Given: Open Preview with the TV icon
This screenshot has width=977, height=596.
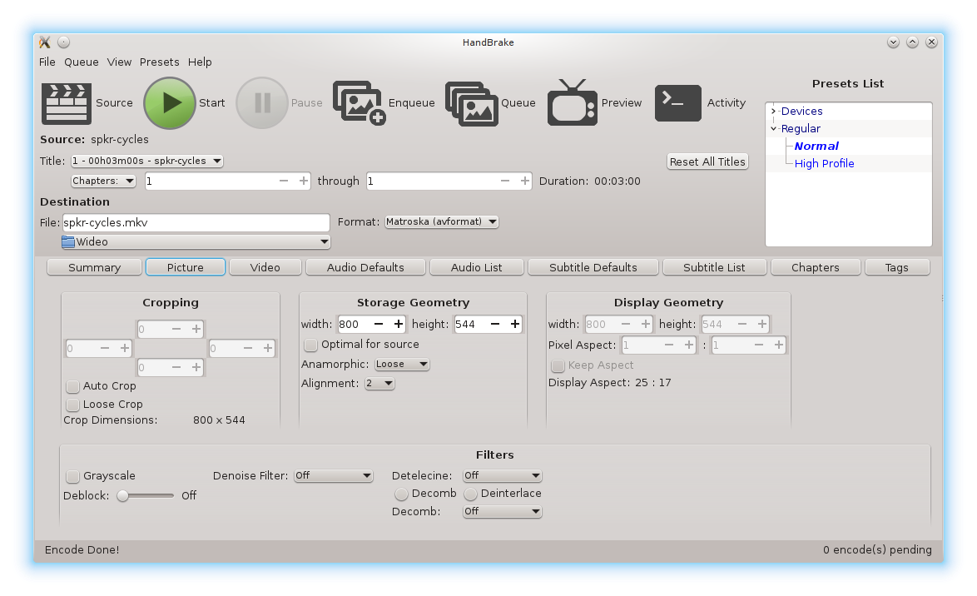Looking at the screenshot, I should click(x=572, y=103).
